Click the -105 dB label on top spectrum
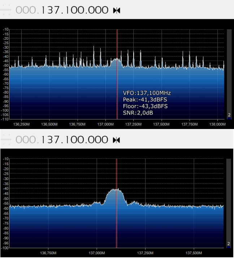Viewport: 234px width, 258px height. (5, 115)
